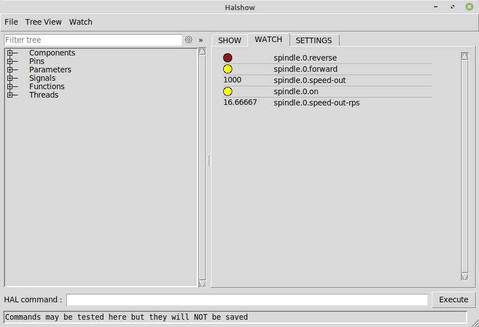479x327 pixels.
Task: Select the Components label in tree
Action: tap(52, 53)
